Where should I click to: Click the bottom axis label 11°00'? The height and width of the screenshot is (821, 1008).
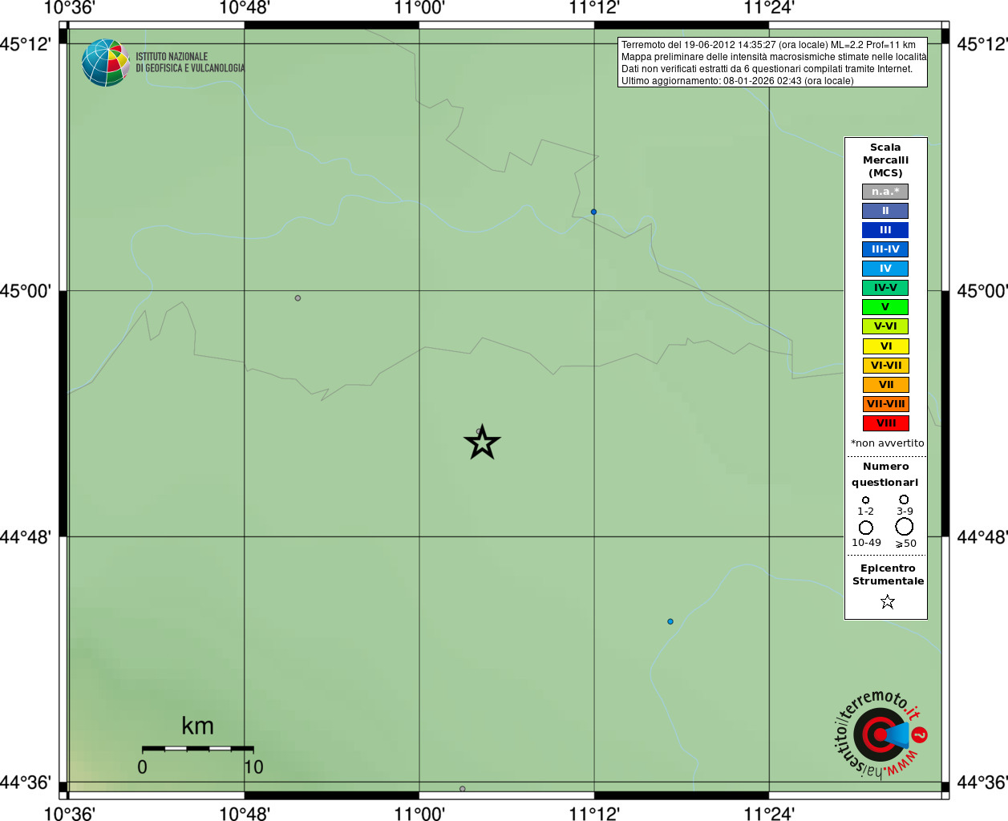pyautogui.click(x=419, y=813)
